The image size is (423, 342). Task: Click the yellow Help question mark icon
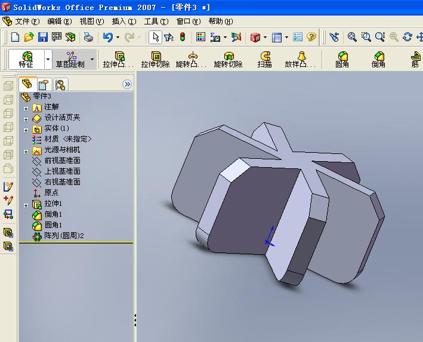[x=311, y=37]
